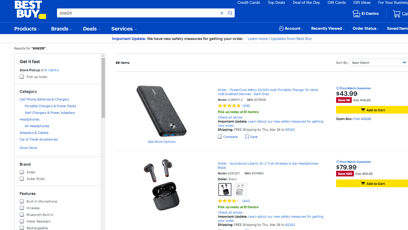Add Soundcore Liberty Air 2 to cart
Image resolution: width=408 pixels, height=230 pixels.
(372, 183)
